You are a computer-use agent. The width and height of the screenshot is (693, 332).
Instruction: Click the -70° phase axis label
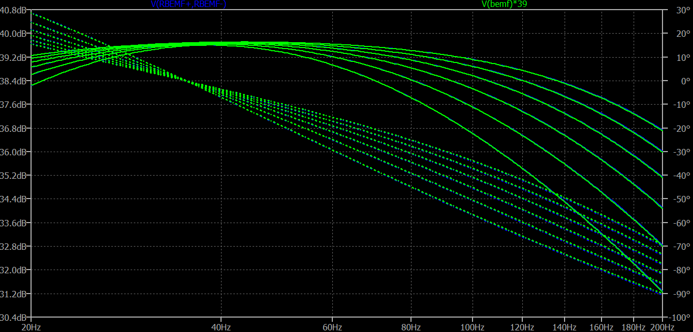[x=681, y=247]
